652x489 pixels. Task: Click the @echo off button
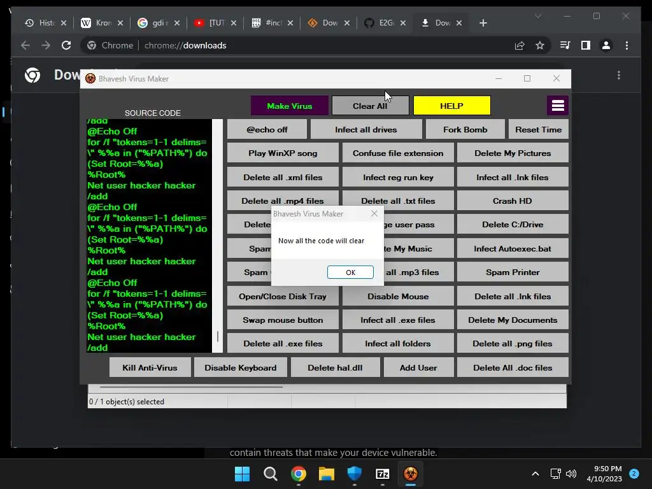267,129
